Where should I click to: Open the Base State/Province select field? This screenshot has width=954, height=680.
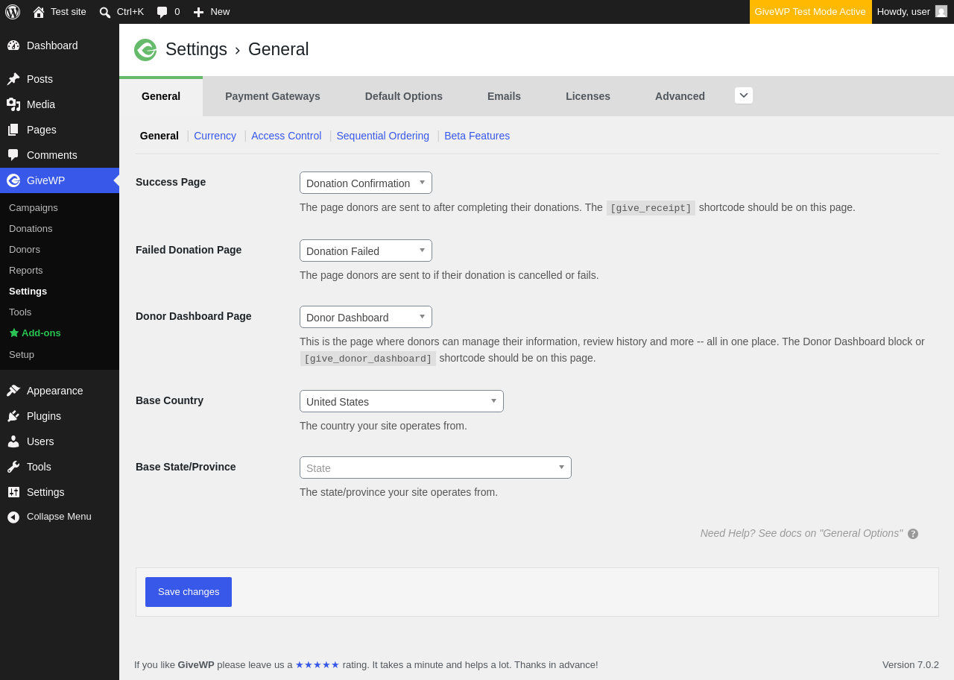[x=435, y=467]
